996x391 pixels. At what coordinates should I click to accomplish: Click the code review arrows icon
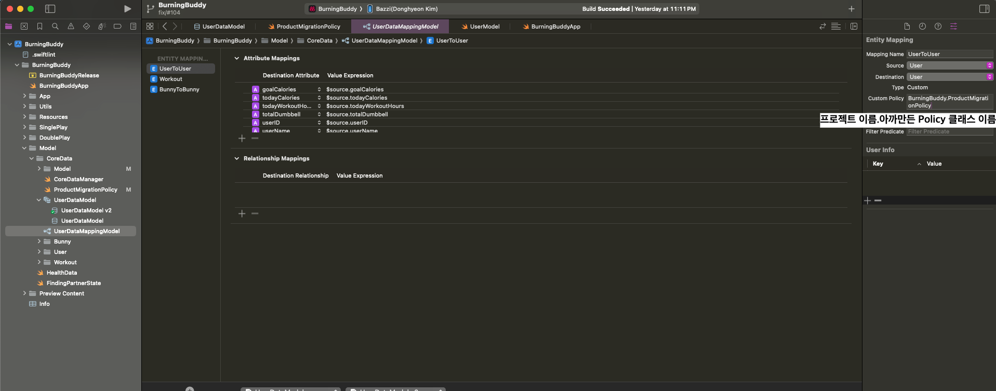[x=822, y=26]
